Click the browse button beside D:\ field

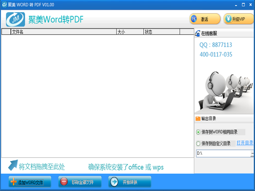click(x=252, y=154)
